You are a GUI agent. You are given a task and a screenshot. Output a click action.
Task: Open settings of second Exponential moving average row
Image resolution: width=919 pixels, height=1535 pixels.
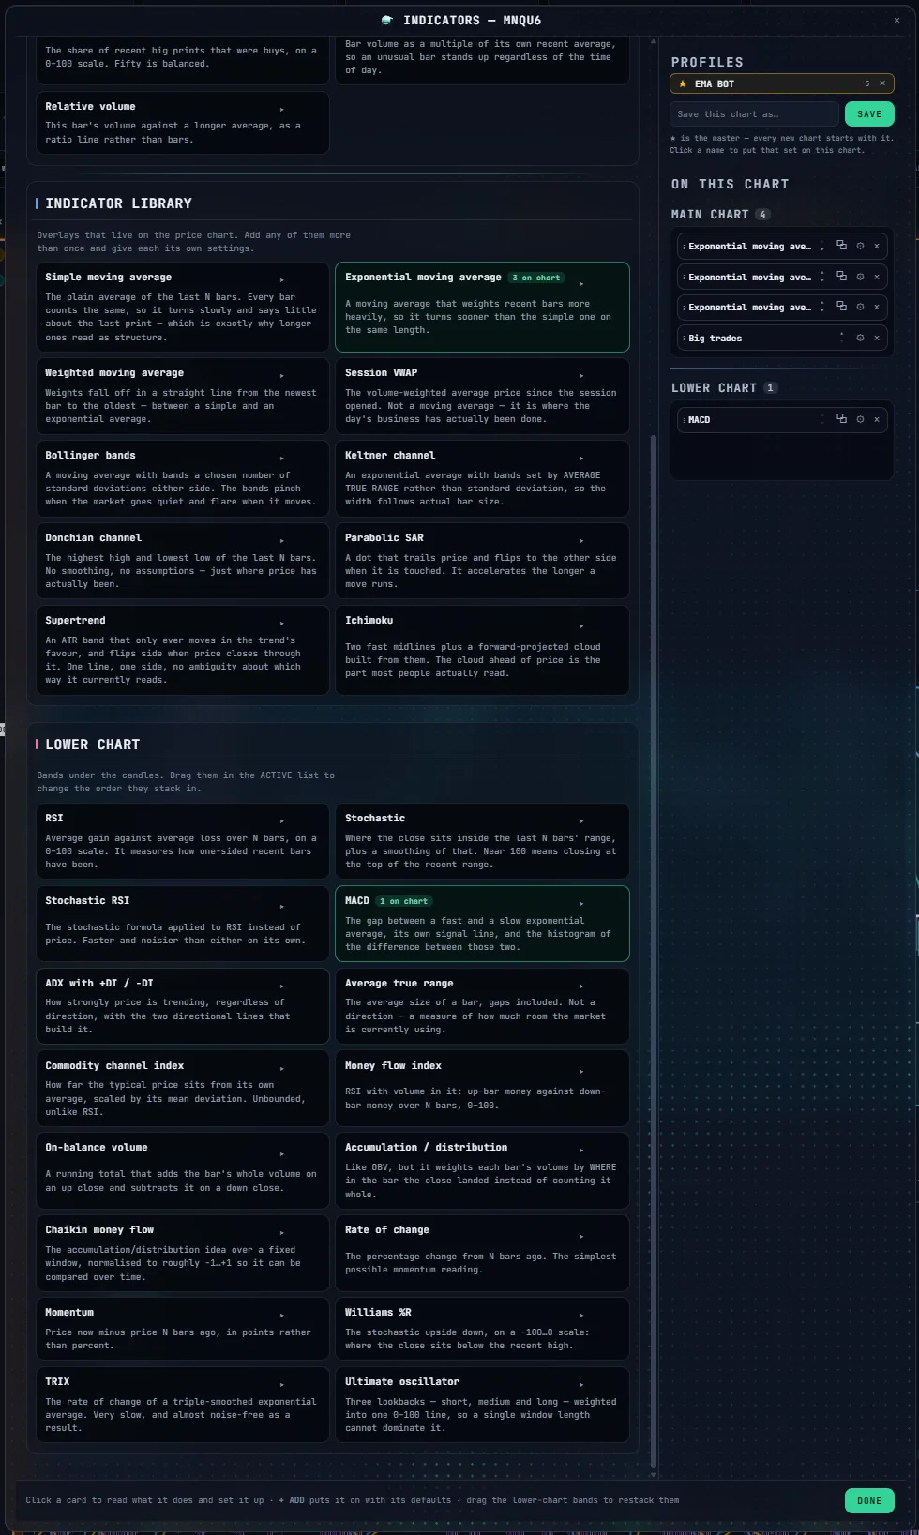click(860, 277)
